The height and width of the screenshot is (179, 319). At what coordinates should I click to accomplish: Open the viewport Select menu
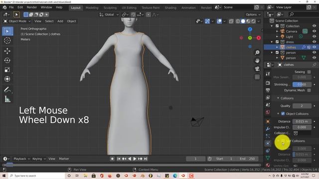click(49, 21)
